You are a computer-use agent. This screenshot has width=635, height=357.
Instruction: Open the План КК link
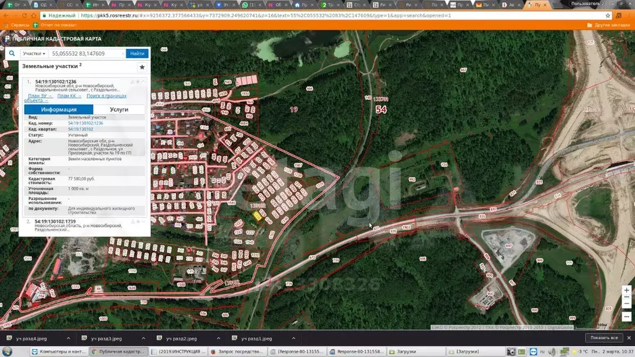click(69, 96)
